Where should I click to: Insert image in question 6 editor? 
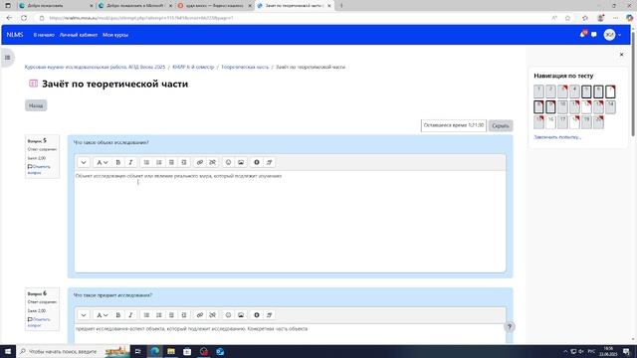(241, 315)
